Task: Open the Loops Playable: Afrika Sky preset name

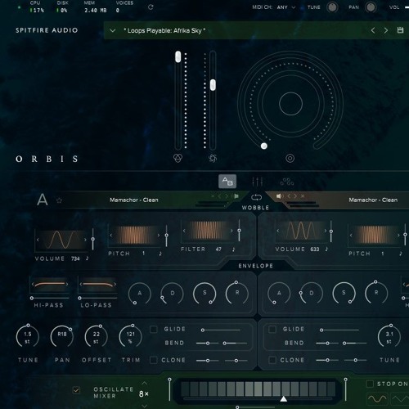Action: click(x=164, y=30)
